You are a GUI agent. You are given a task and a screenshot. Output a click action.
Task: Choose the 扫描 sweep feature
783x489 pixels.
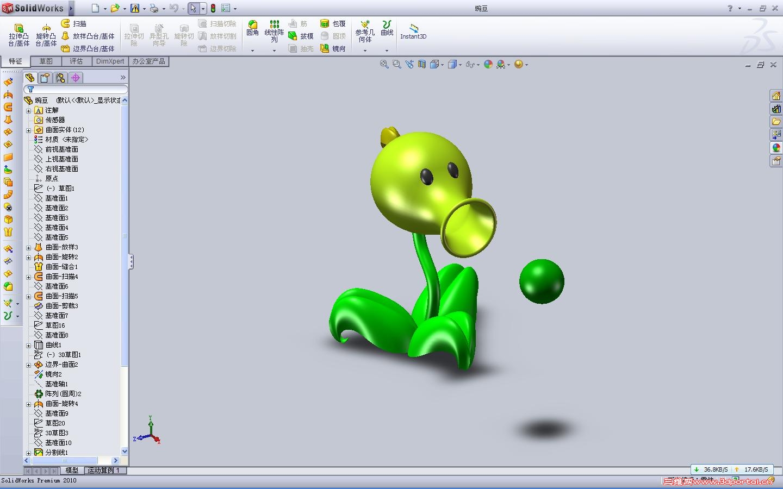[73, 23]
